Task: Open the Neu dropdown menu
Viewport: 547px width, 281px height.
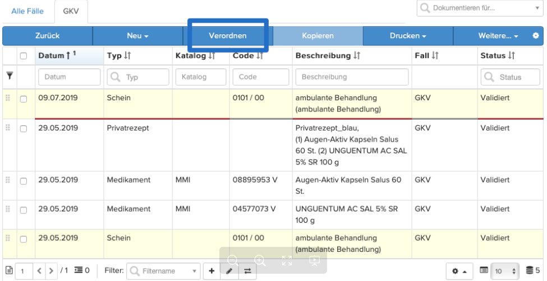Action: coord(137,35)
